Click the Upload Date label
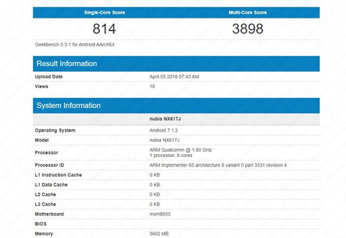Screen dimensions: 346x238 tap(48, 77)
